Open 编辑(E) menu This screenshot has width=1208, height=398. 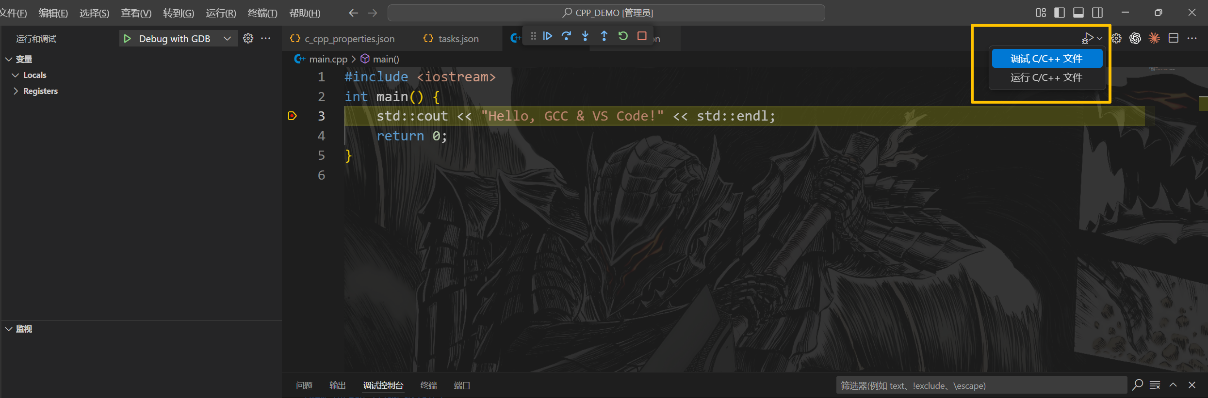point(53,13)
